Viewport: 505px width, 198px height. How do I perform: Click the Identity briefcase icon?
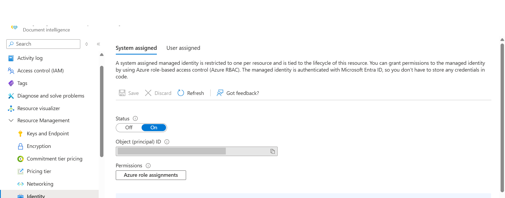coord(21,196)
